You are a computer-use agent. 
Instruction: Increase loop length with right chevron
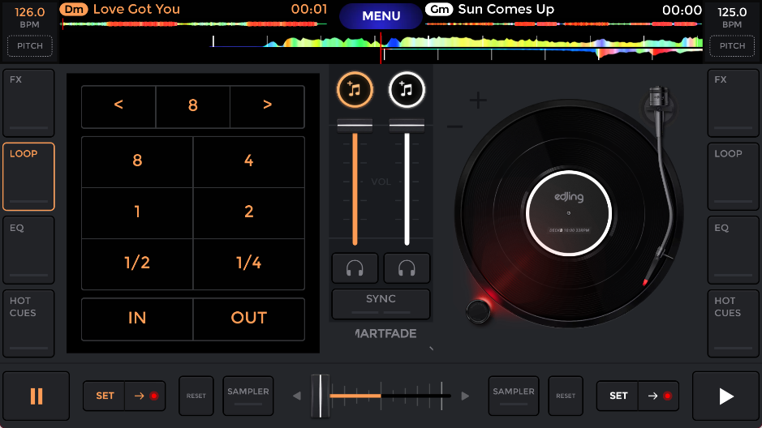267,105
